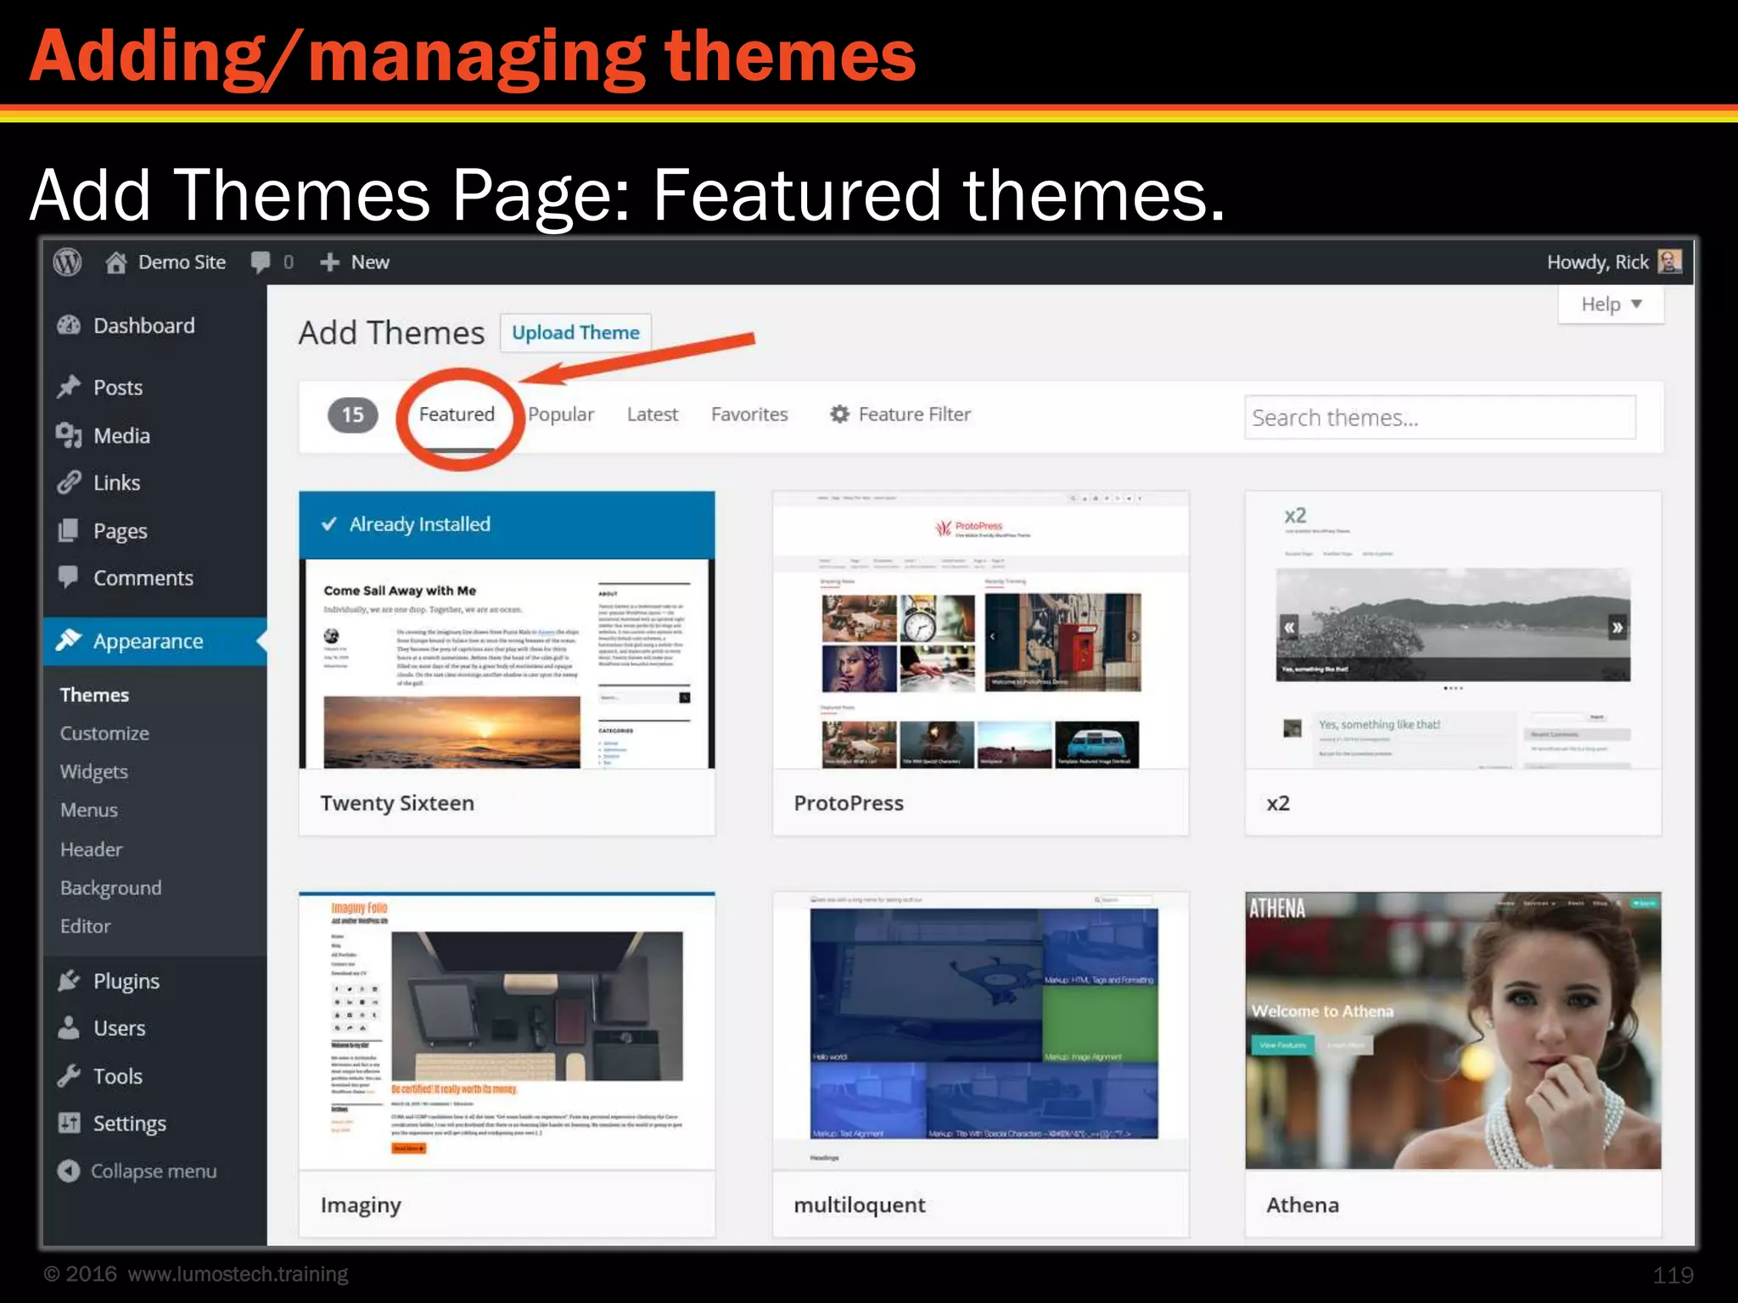Click the Posts pushpin icon
Viewport: 1738px width, 1303px height.
pyautogui.click(x=69, y=387)
